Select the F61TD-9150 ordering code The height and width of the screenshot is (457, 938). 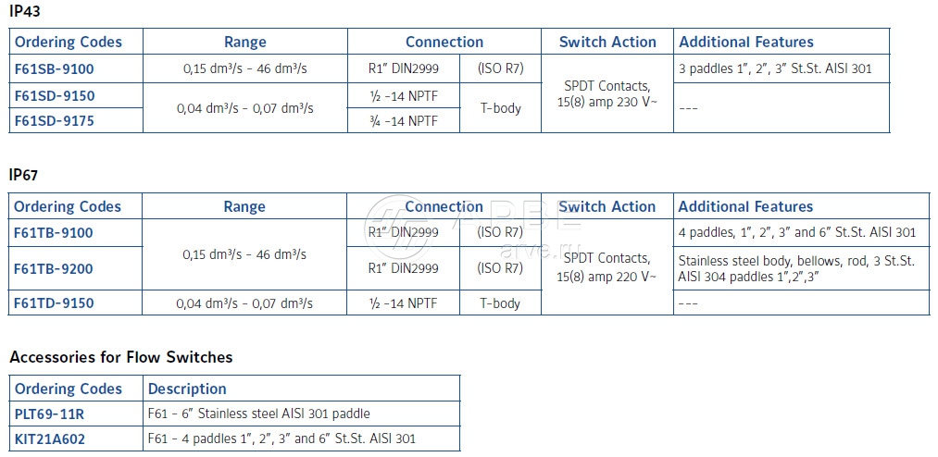coord(54,303)
